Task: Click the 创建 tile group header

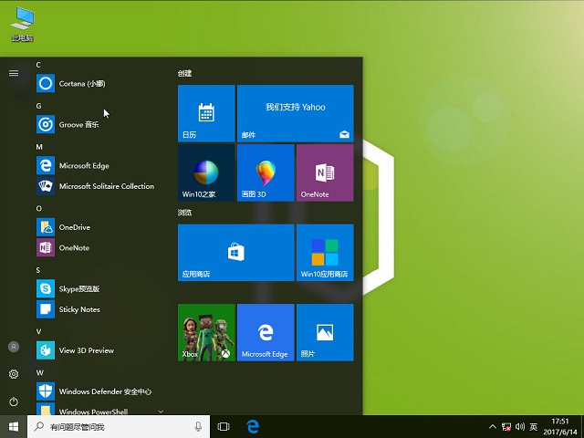Action: coord(184,73)
